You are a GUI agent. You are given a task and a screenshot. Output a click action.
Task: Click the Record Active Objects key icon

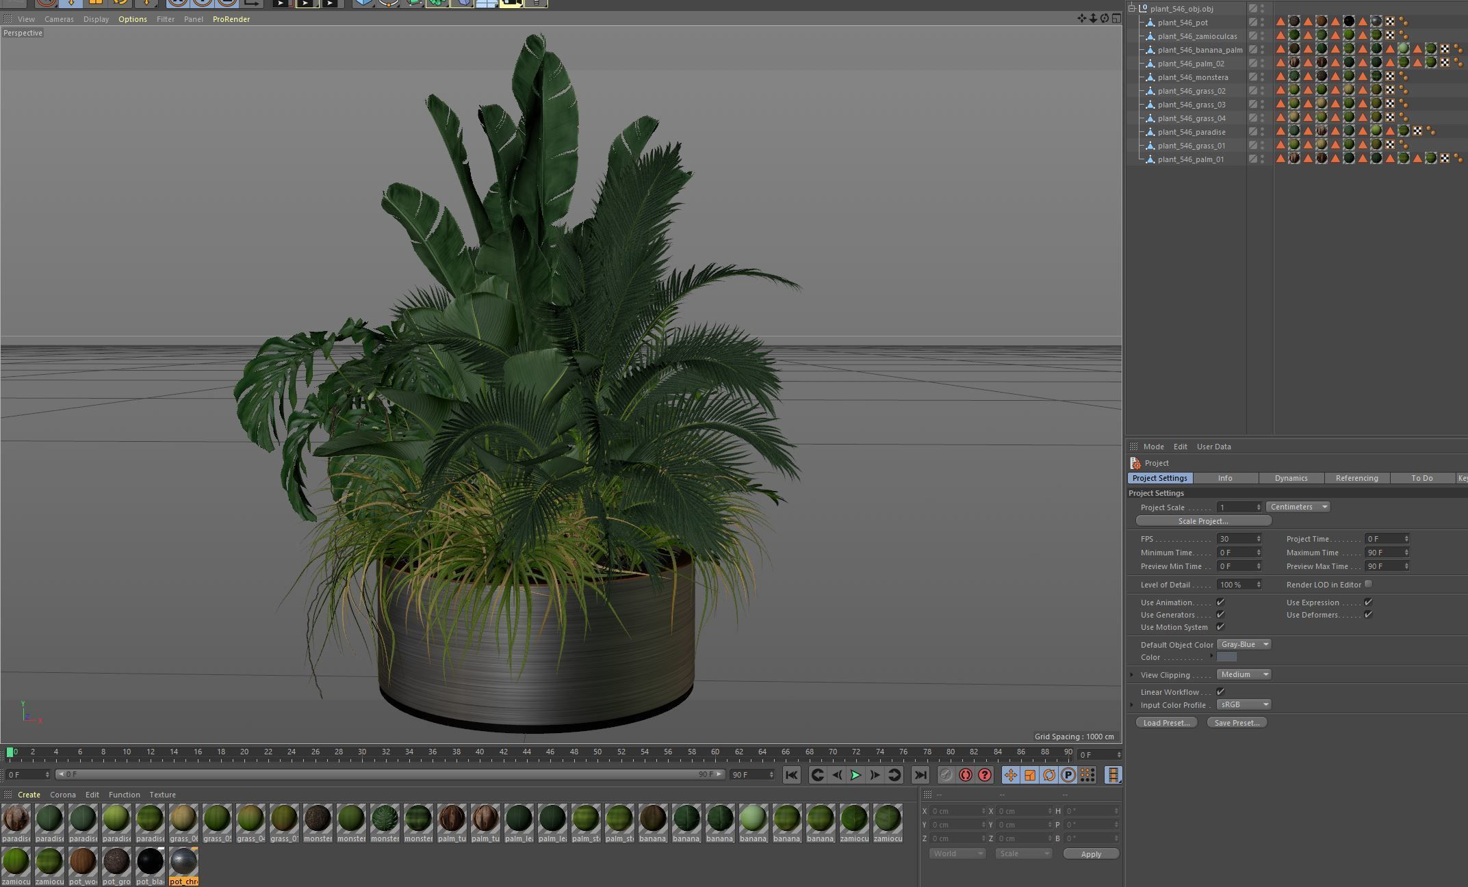click(x=946, y=775)
